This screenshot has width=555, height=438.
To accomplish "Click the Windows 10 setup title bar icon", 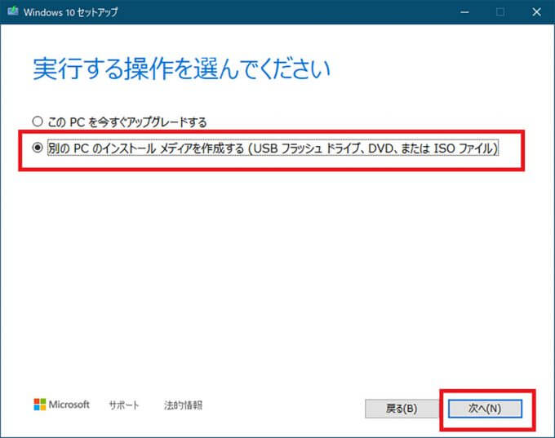I will click(13, 11).
